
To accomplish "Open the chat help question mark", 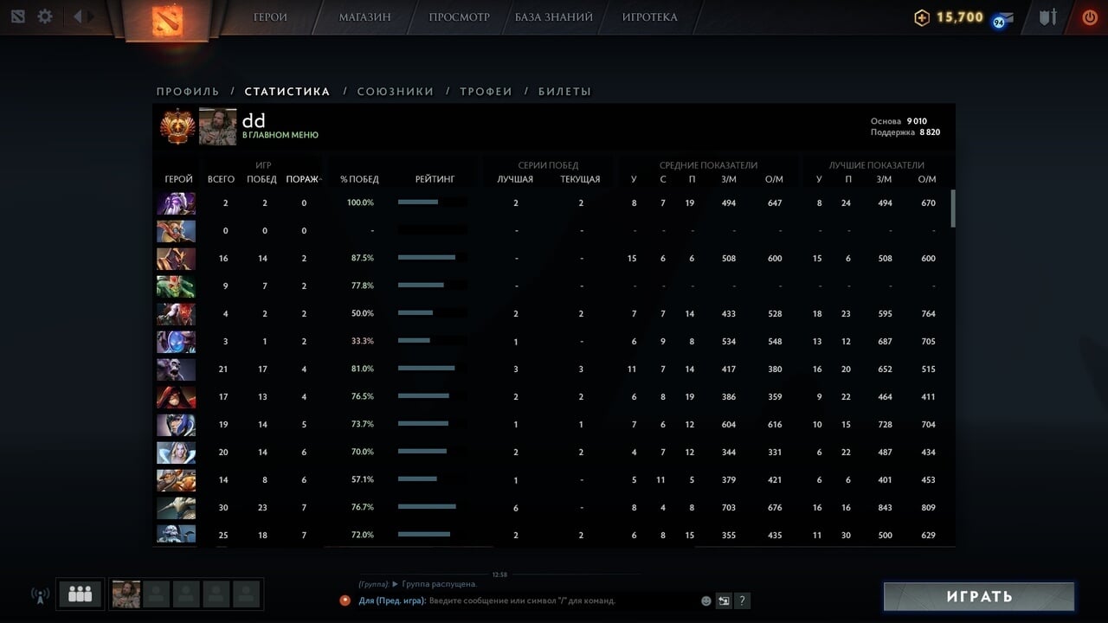I will [x=742, y=601].
